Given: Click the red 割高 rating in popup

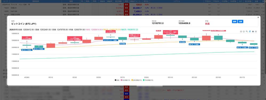Looking at the screenshot, I should tap(207, 24).
